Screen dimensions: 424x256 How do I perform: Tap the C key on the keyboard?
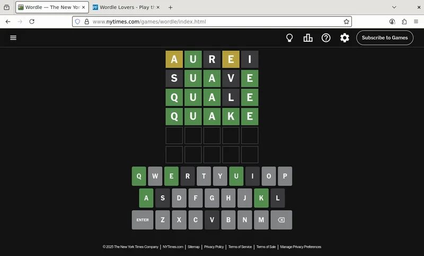[196, 220]
